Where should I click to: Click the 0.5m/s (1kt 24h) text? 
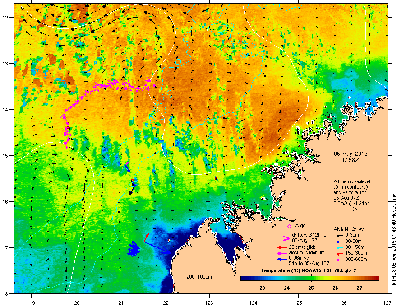click(x=351, y=203)
